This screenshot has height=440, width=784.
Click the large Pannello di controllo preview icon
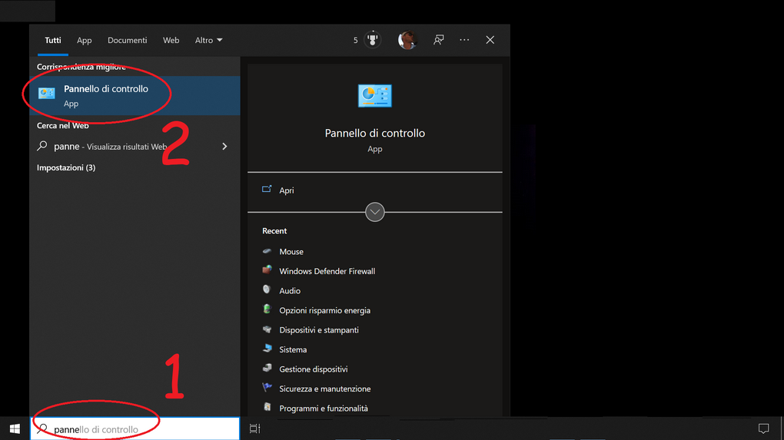tap(375, 95)
